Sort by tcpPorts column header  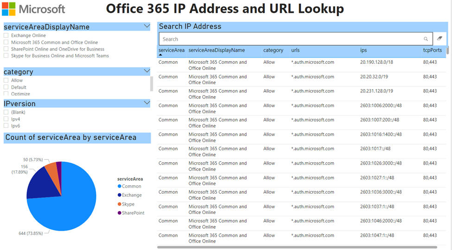click(x=432, y=50)
